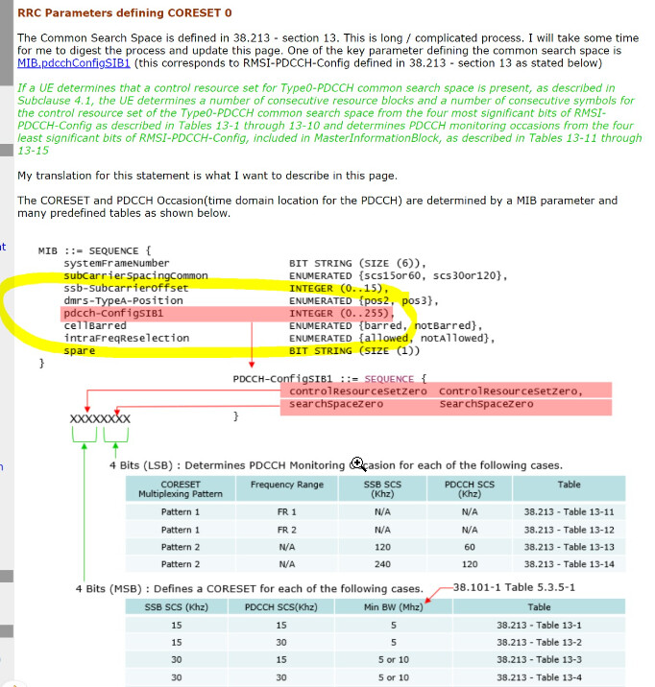This screenshot has height=687, width=655.
Task: Click the 4 Bits (MSB) description line
Action: click(x=250, y=589)
